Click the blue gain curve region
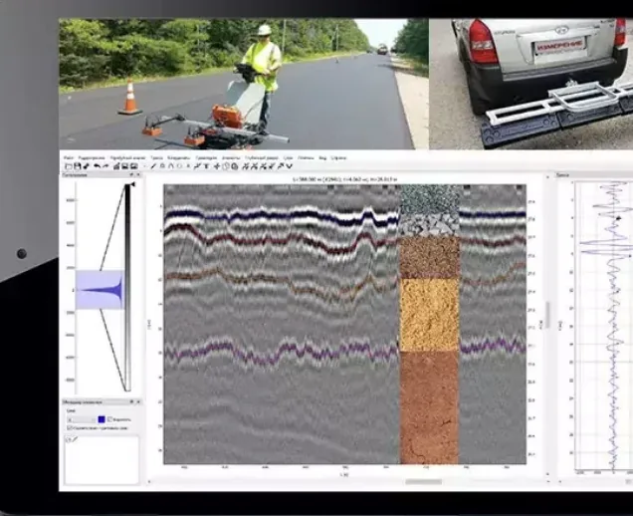 click(100, 290)
